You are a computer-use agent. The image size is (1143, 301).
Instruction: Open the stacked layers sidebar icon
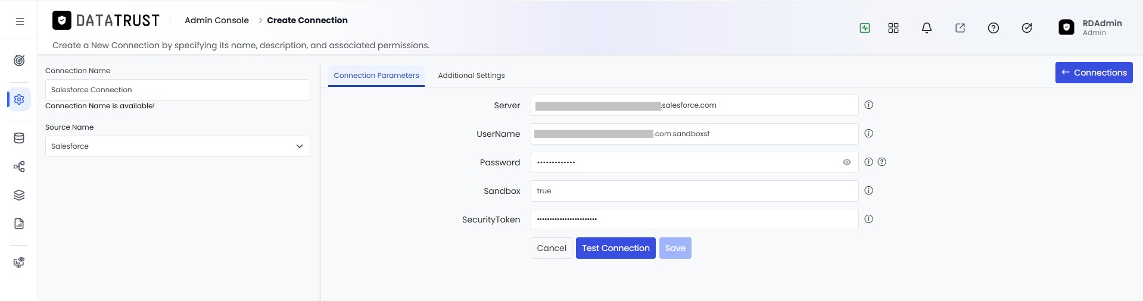click(19, 195)
